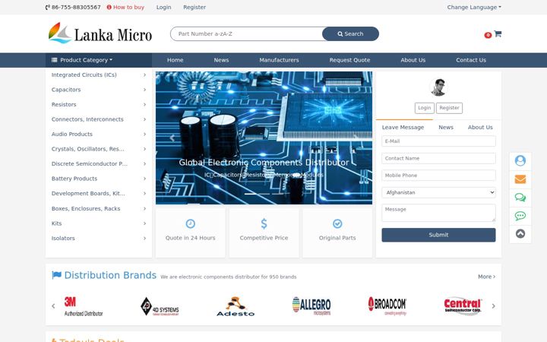
Task: Click the Submit message button
Action: [x=438, y=235]
